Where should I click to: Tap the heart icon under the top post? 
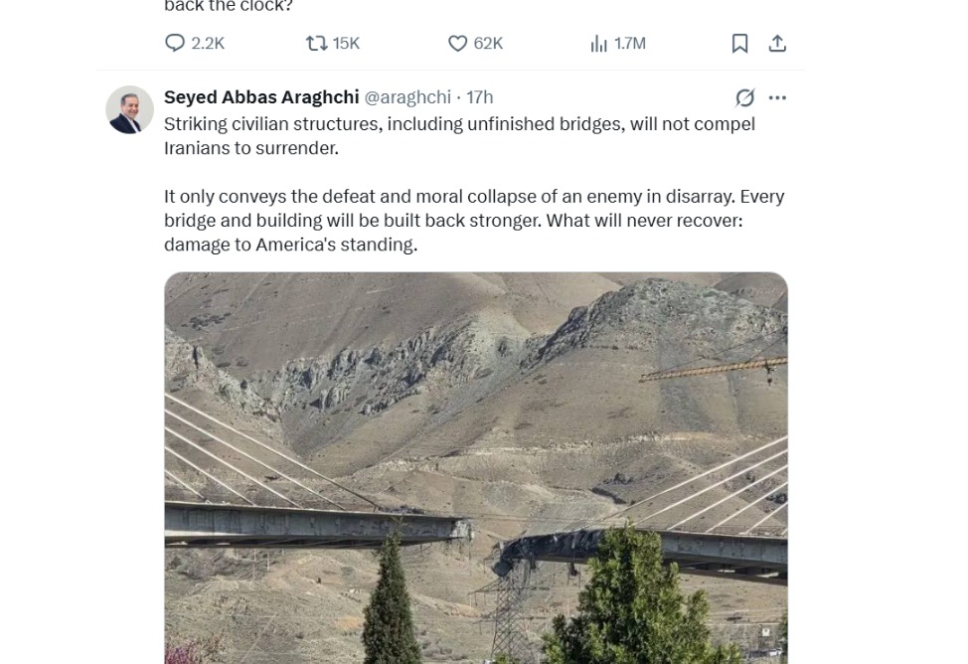[457, 43]
